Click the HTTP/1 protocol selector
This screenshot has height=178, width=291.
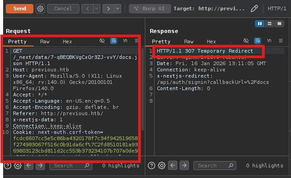click(277, 8)
